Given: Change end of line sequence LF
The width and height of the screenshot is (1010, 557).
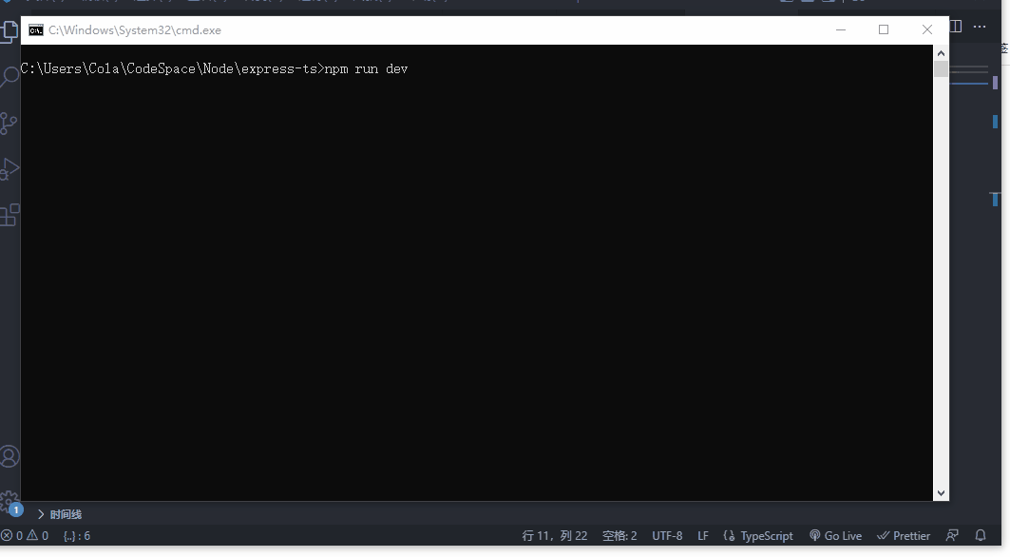Looking at the screenshot, I should click(x=703, y=536).
